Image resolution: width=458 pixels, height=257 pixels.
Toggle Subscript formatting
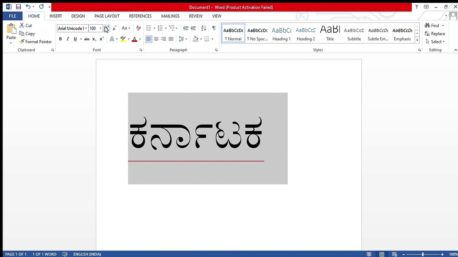tap(94, 39)
